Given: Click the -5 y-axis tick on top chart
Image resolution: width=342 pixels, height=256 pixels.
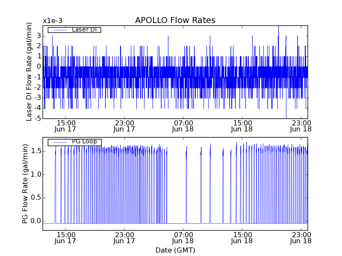Looking at the screenshot, I should pyautogui.click(x=37, y=118).
